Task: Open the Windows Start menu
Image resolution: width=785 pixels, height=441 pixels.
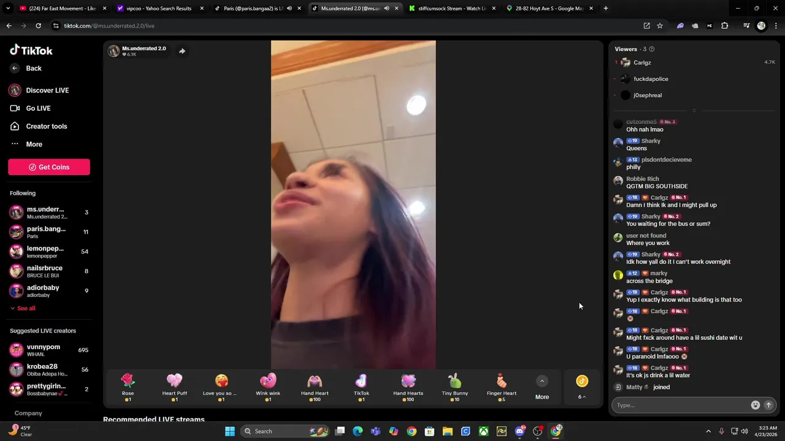Action: tap(230, 431)
